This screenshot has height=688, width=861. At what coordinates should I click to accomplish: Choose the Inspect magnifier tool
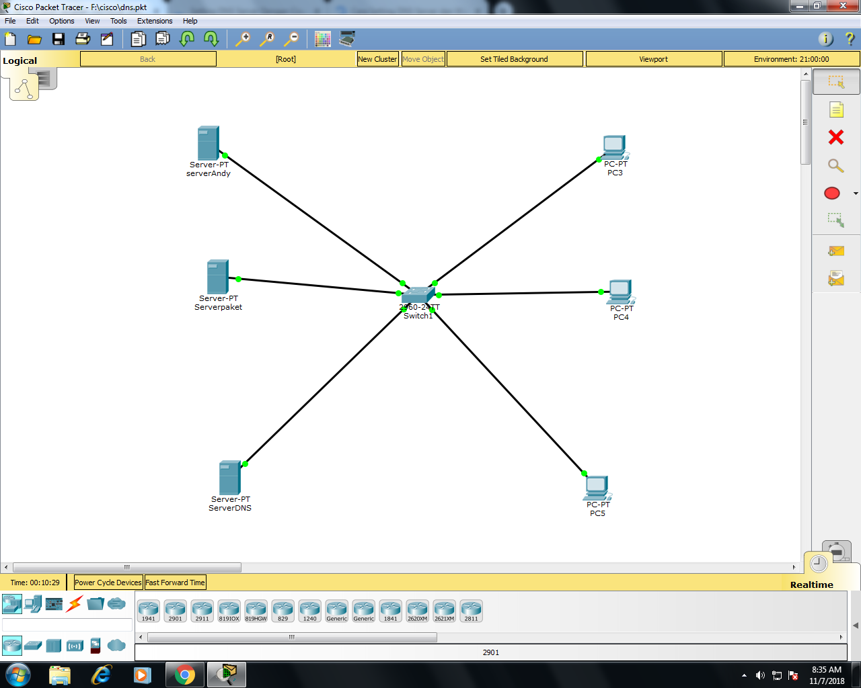point(835,165)
